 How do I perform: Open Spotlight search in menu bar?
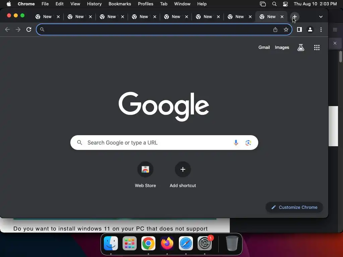coord(274,4)
